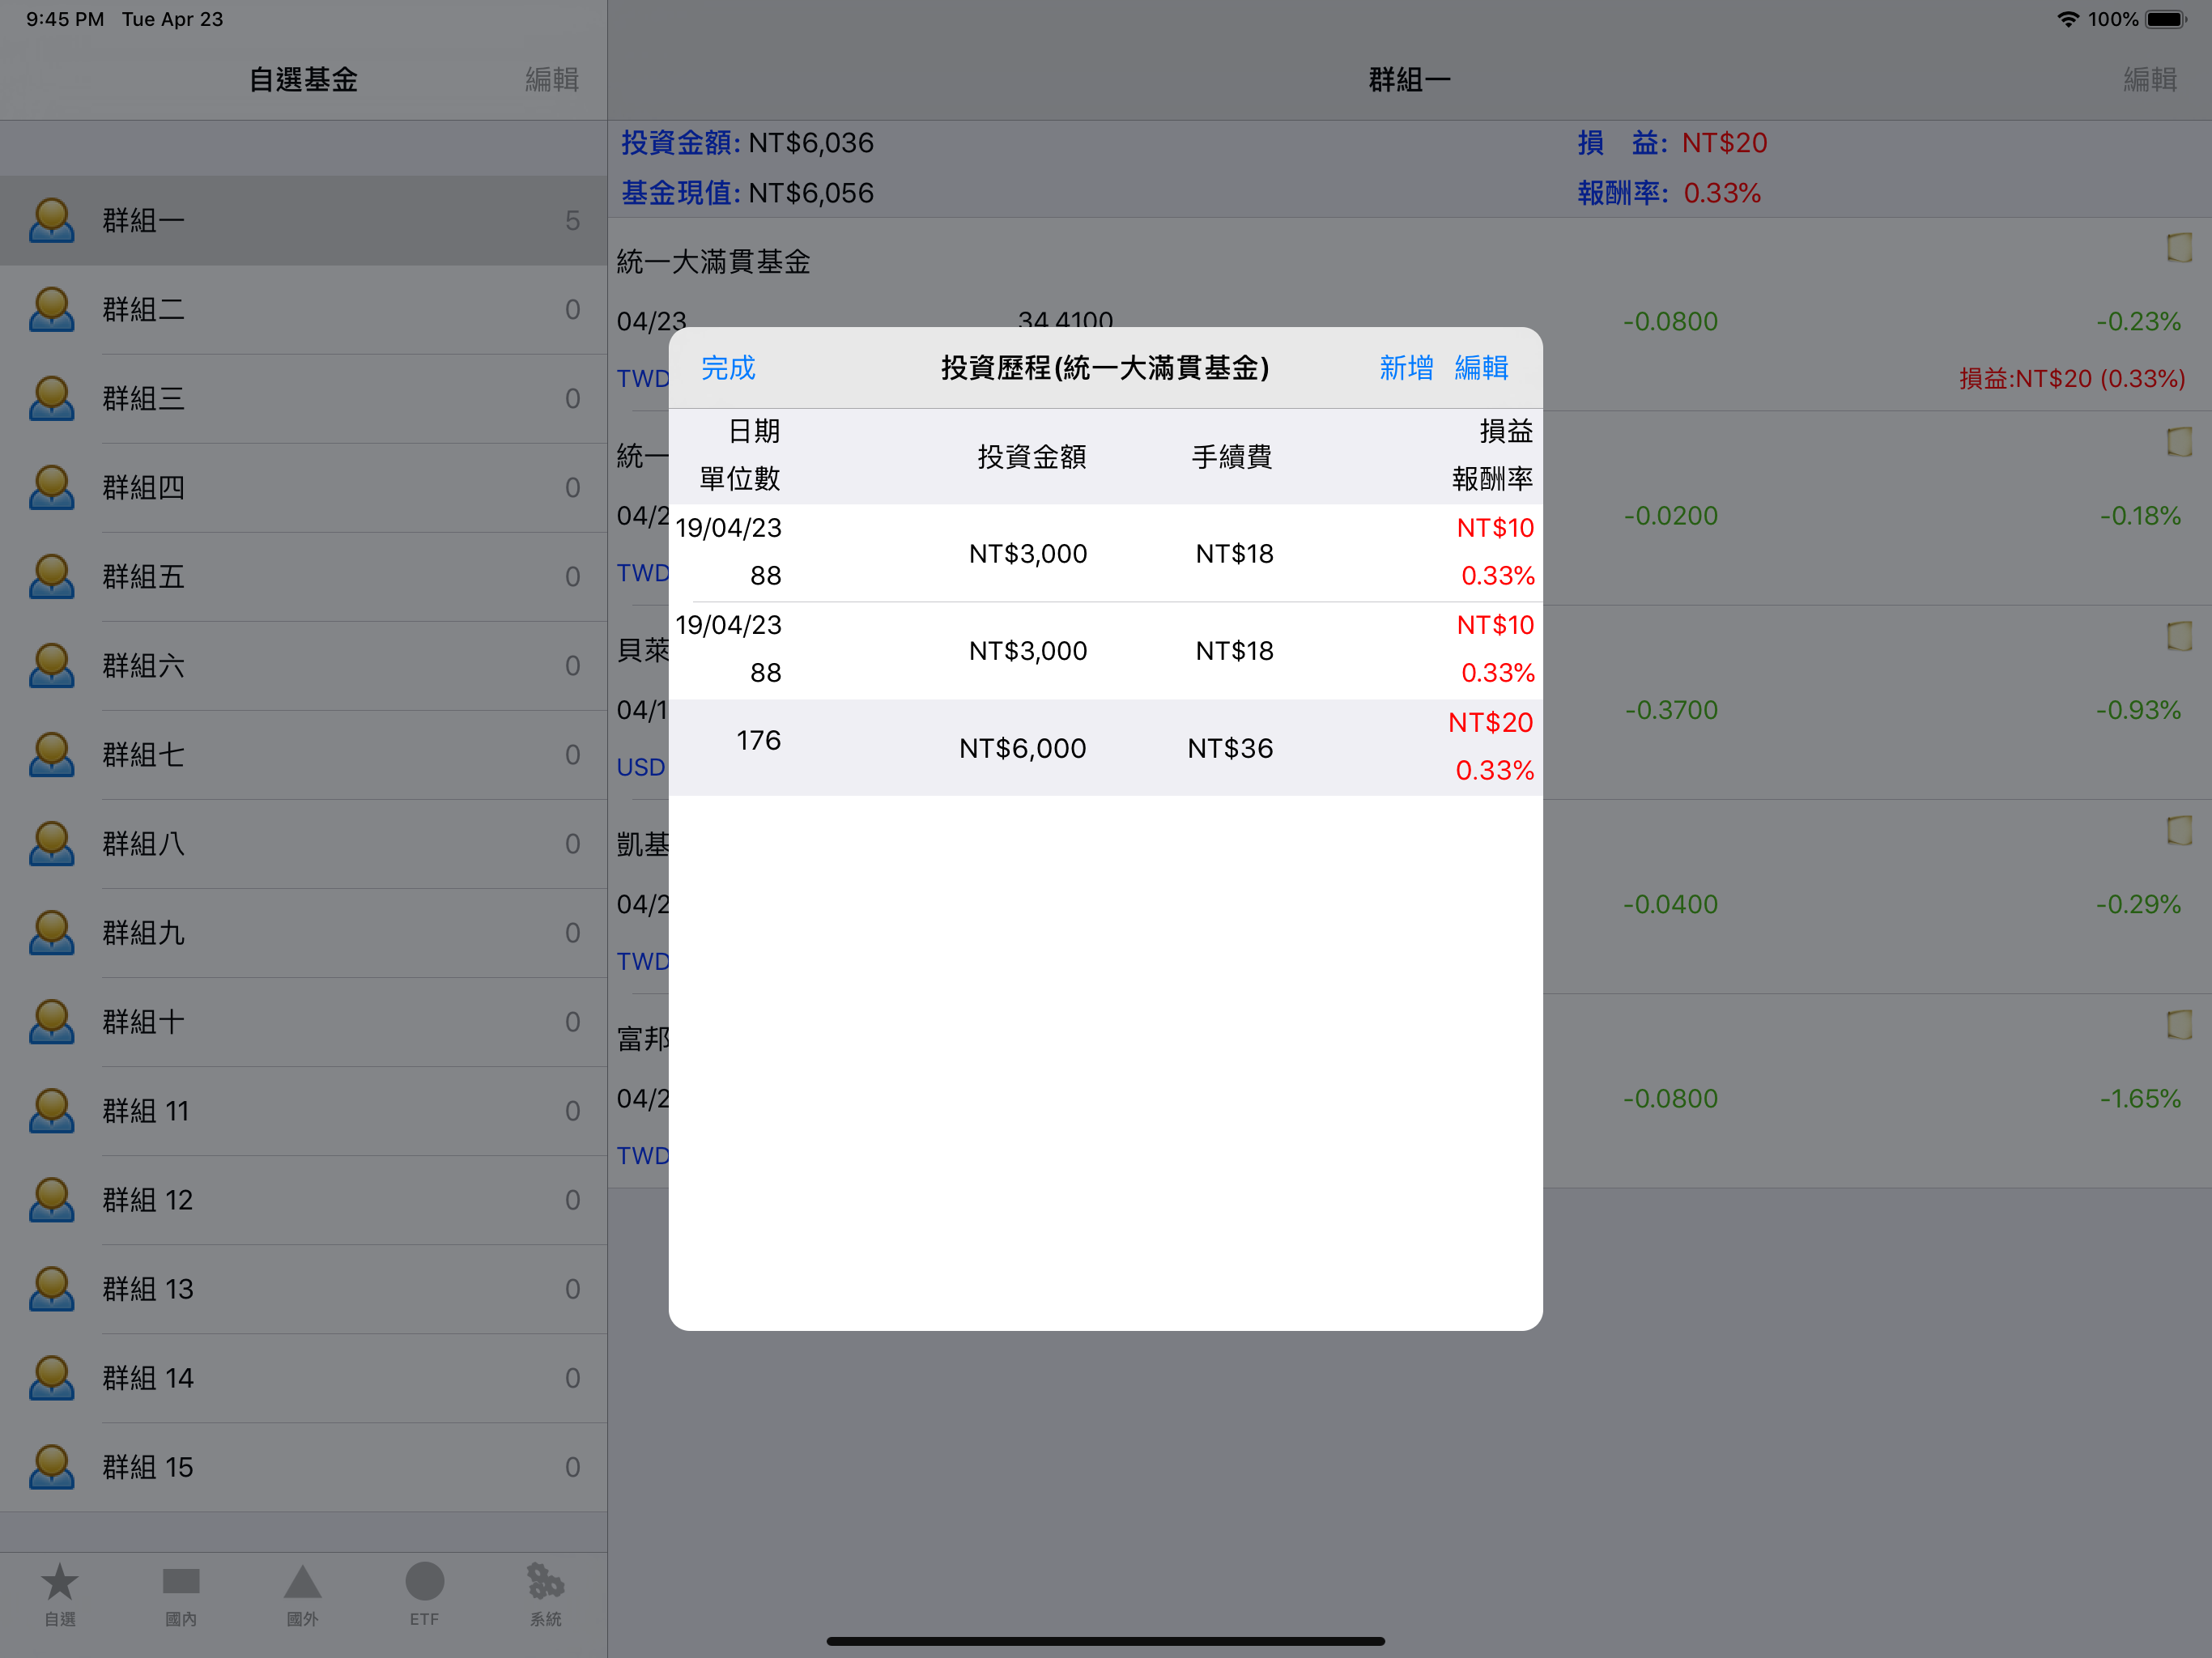Screen dimensions: 2212x1658
Task: Tap the -0.3700 price change value
Action: (1670, 710)
